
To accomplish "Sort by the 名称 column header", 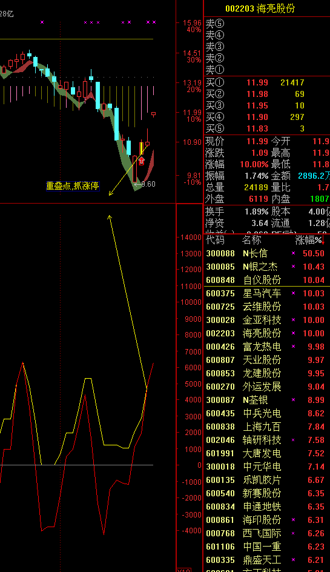I will (252, 240).
